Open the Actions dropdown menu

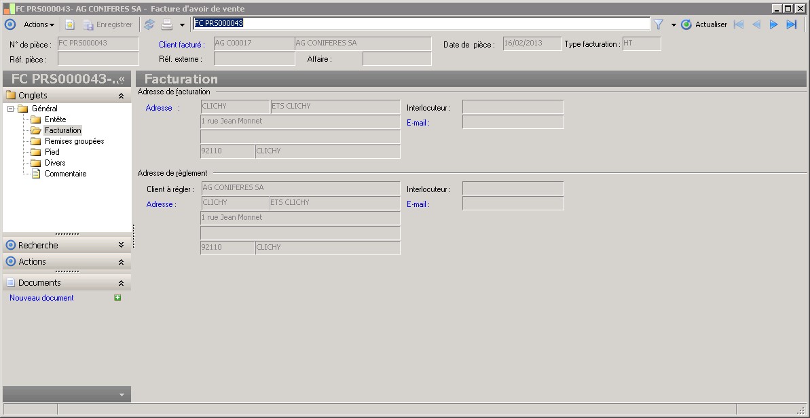39,24
